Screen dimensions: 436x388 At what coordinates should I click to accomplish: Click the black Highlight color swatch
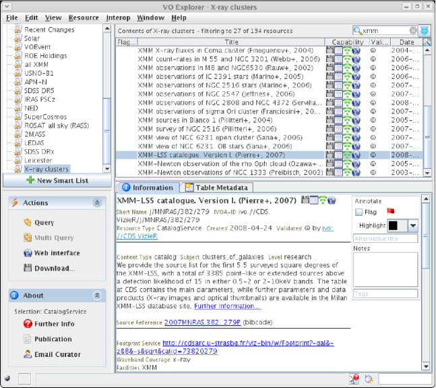pyautogui.click(x=393, y=225)
